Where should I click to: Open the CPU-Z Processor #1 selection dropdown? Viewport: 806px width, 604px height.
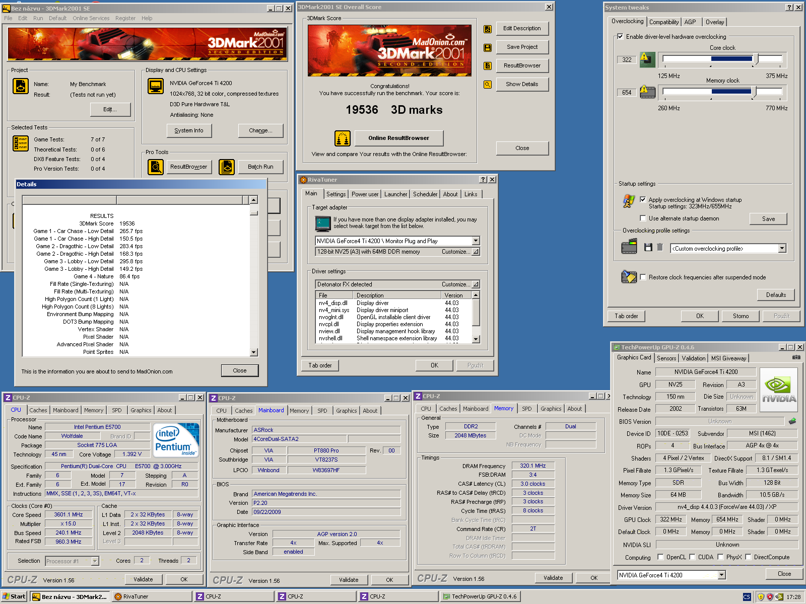(95, 561)
